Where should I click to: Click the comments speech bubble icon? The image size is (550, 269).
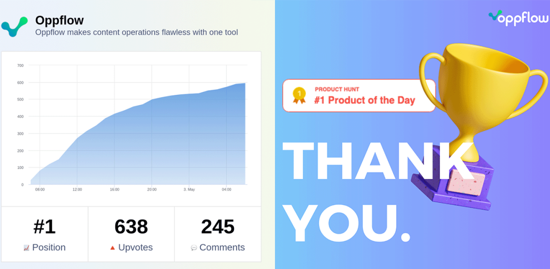tap(193, 248)
